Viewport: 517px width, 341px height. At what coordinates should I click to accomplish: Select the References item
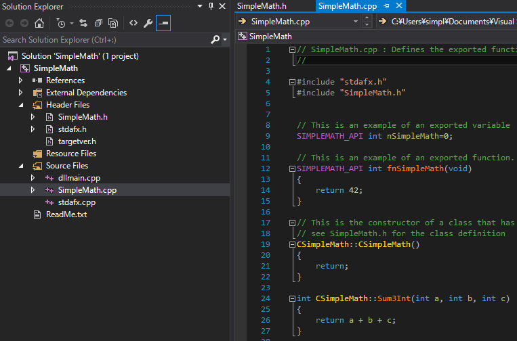pos(65,81)
